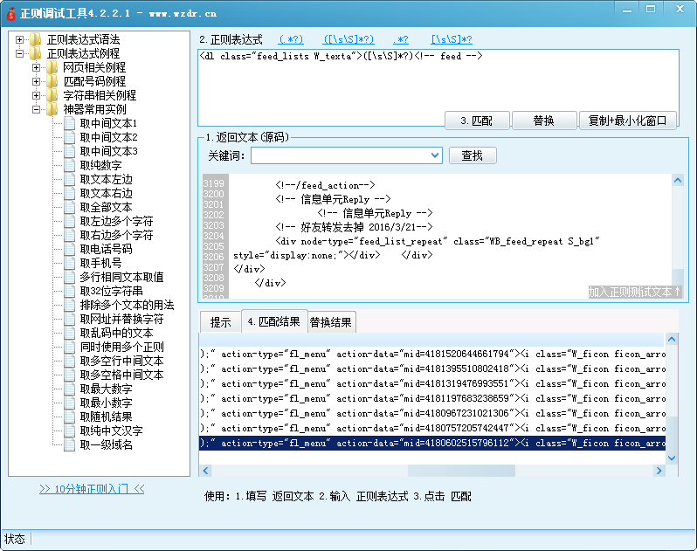Image resolution: width=697 pixels, height=551 pixels.
Task: Select the 取右边多个字符 example
Action: [x=116, y=235]
